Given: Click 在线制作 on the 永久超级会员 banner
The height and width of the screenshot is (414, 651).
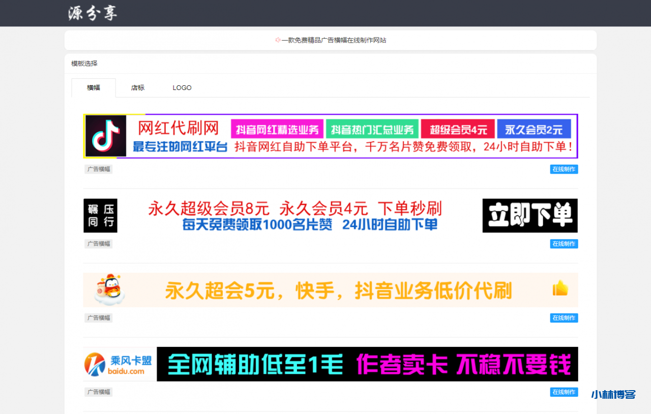Looking at the screenshot, I should pos(564,243).
